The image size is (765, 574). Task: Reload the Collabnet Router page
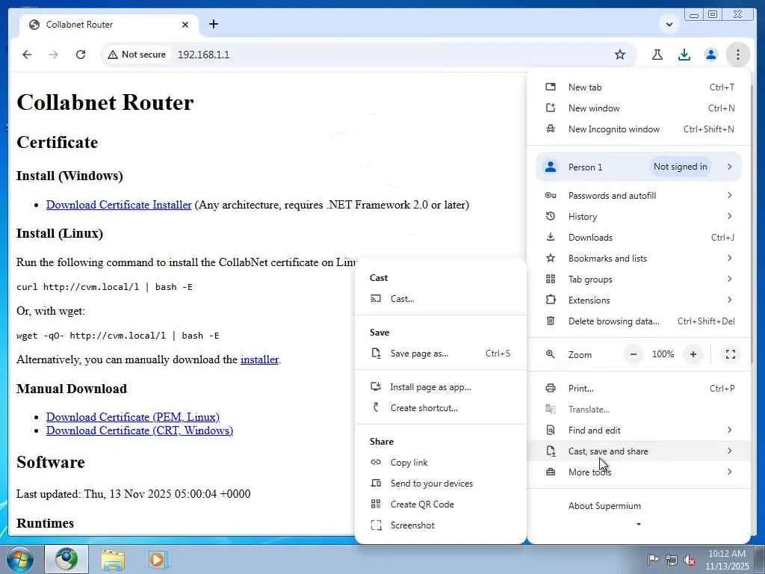click(x=81, y=55)
